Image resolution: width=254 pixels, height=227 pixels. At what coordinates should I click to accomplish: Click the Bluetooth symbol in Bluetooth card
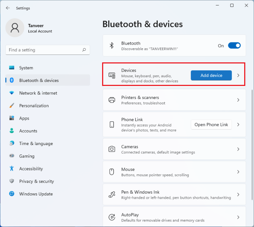coord(112,45)
